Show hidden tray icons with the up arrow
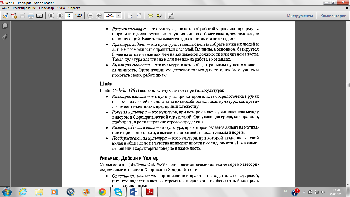Image resolution: width=350 pixels, height=197 pixels. tap(304, 192)
